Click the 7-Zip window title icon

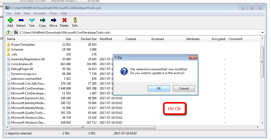[7, 8]
